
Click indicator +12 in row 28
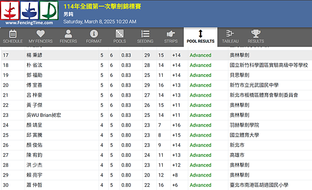[x=176, y=165]
